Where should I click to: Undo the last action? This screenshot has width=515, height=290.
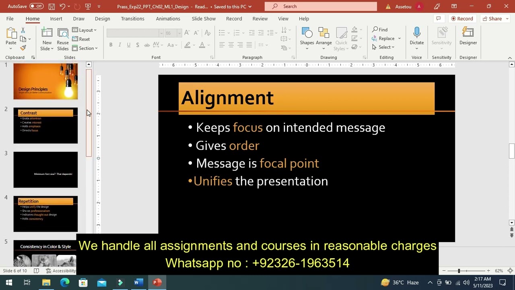pos(62,6)
